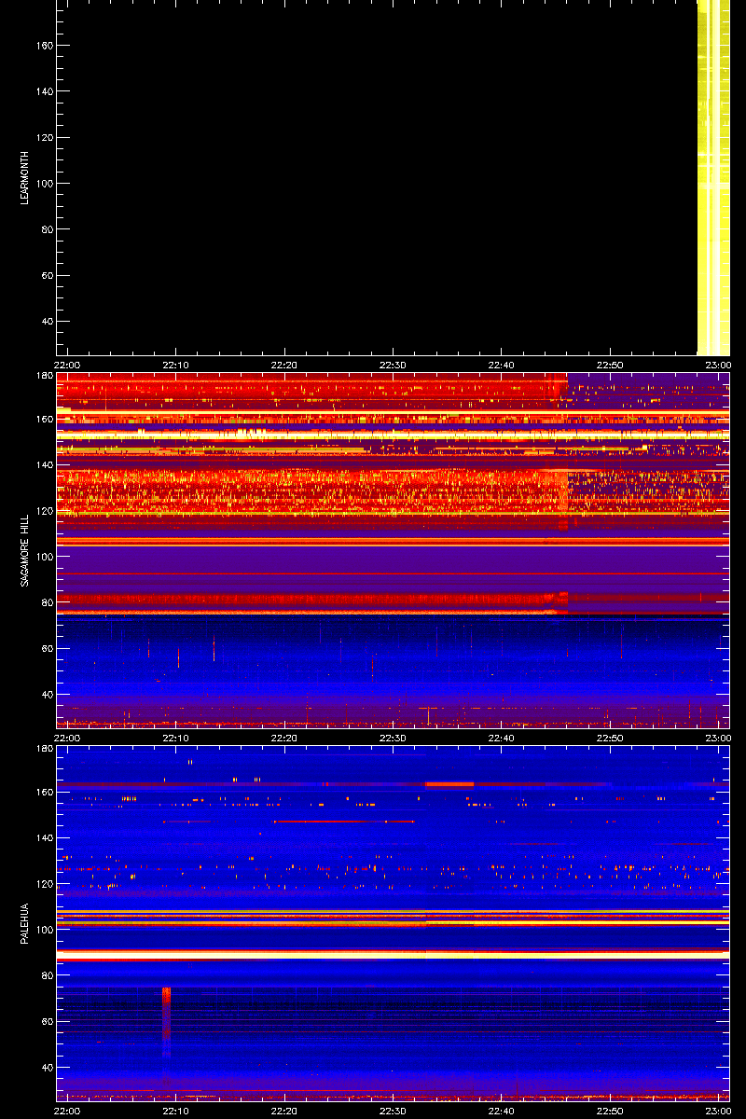Click the 40 frequency tick of Sagamore Hill

[48, 695]
